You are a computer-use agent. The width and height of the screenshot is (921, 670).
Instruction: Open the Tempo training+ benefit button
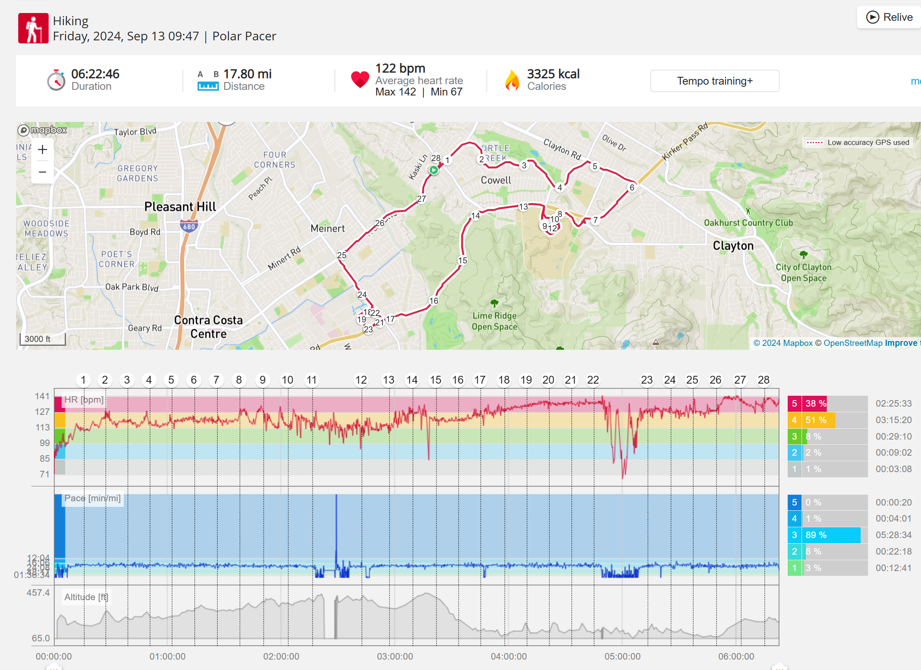coord(714,81)
